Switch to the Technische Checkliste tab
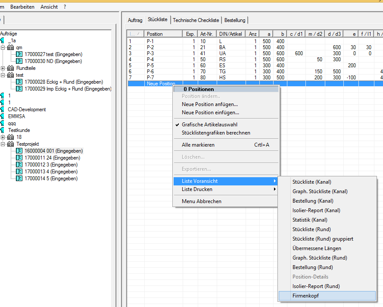This screenshot has width=383, height=307. pyautogui.click(x=196, y=20)
